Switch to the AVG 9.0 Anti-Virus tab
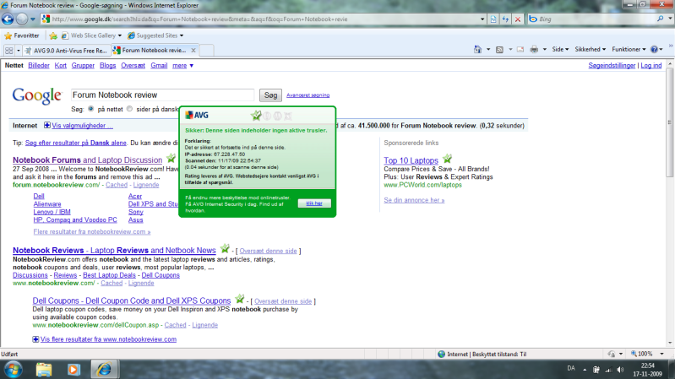 click(67, 51)
